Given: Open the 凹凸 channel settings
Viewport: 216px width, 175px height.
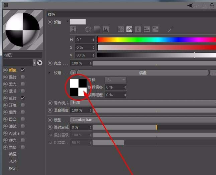Looking at the screenshot, I should [x=13, y=119].
